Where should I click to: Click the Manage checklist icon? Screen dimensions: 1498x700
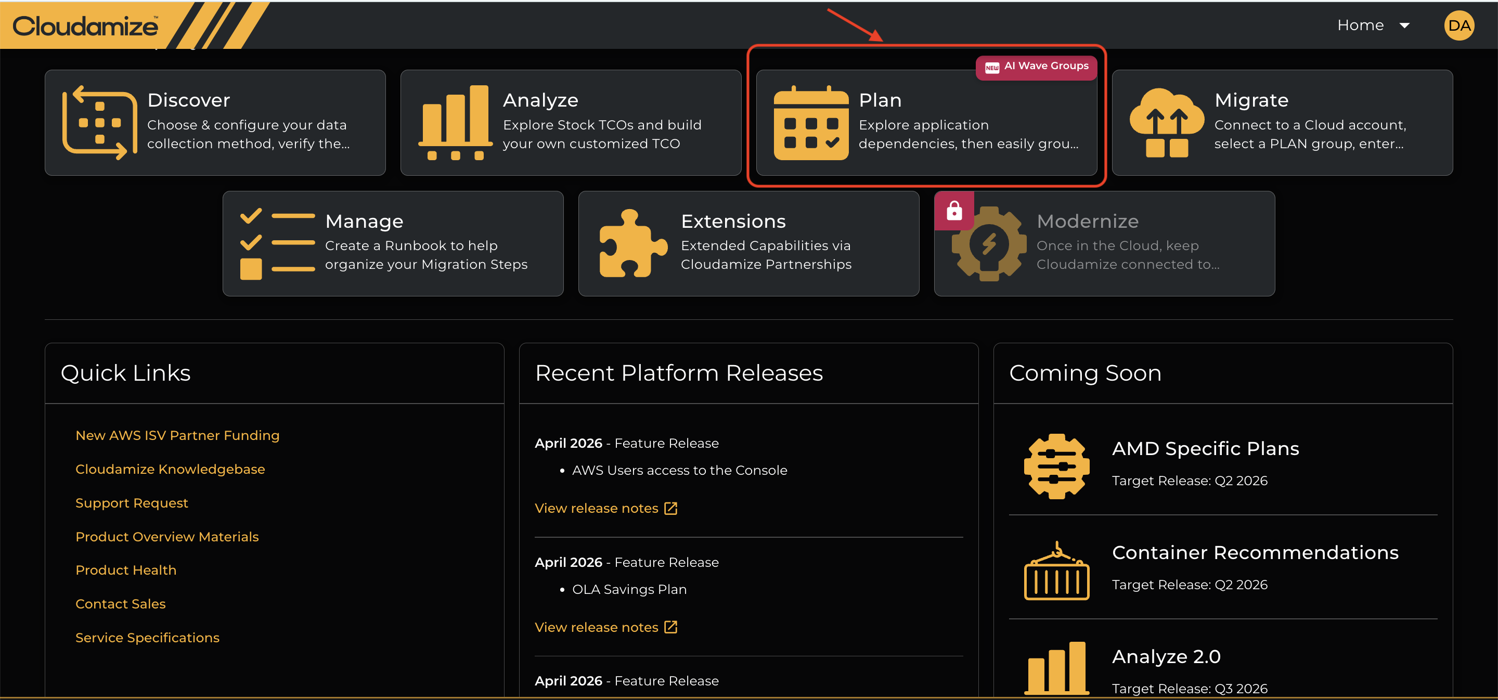point(277,243)
